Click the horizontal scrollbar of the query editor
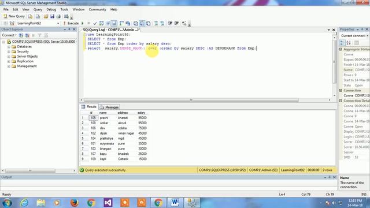Screen dimensions: 370x208 tap(191, 100)
